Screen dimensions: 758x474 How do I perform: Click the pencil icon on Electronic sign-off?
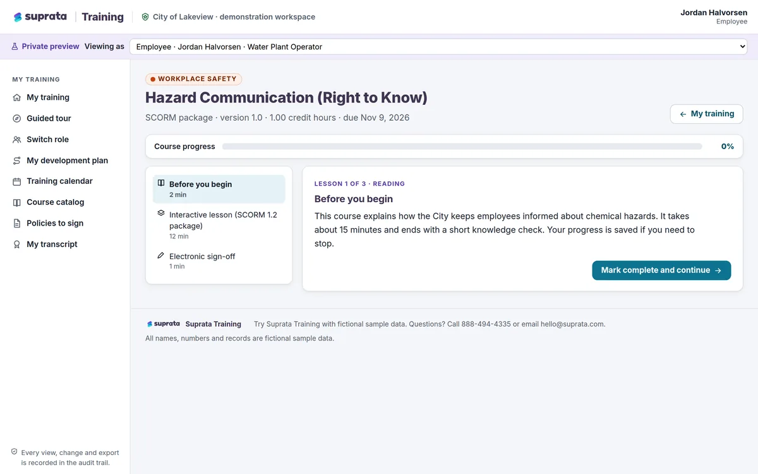click(x=161, y=255)
